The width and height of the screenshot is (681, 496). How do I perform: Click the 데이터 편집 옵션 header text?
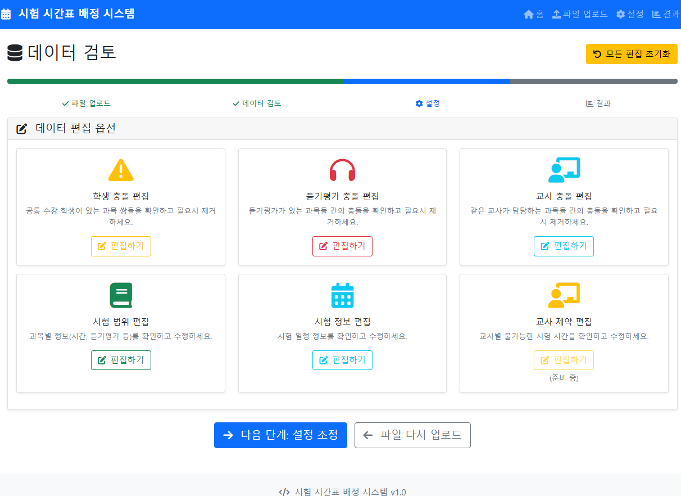click(x=76, y=129)
